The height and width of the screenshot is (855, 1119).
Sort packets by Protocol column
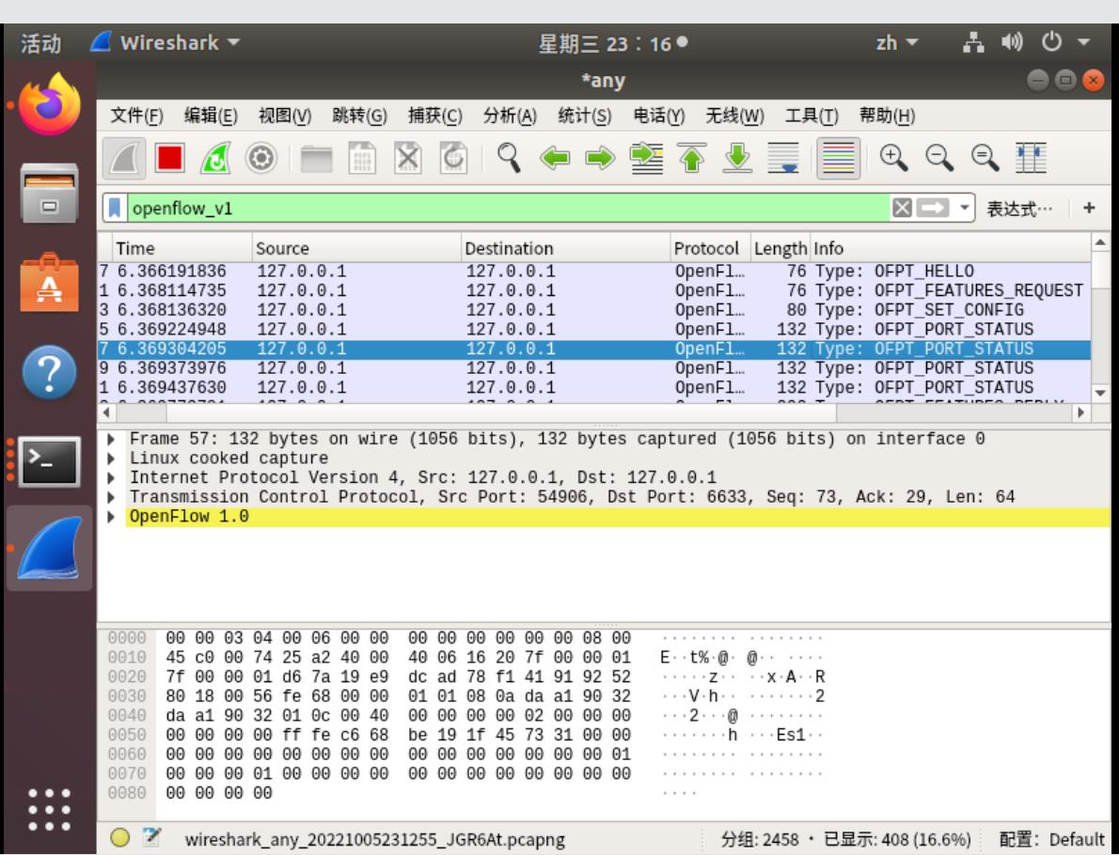710,248
